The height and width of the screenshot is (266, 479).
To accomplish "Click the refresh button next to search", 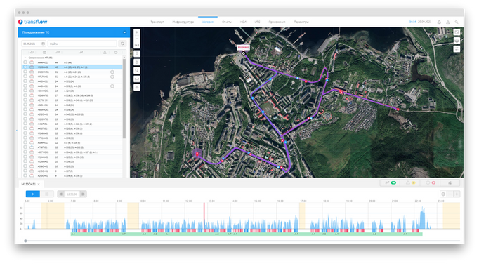I will pos(122,44).
